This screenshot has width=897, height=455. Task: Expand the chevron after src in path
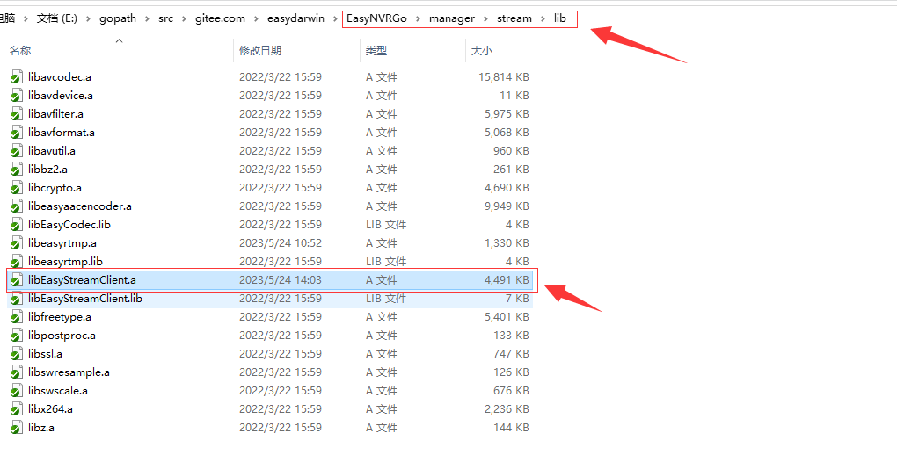pyautogui.click(x=184, y=18)
